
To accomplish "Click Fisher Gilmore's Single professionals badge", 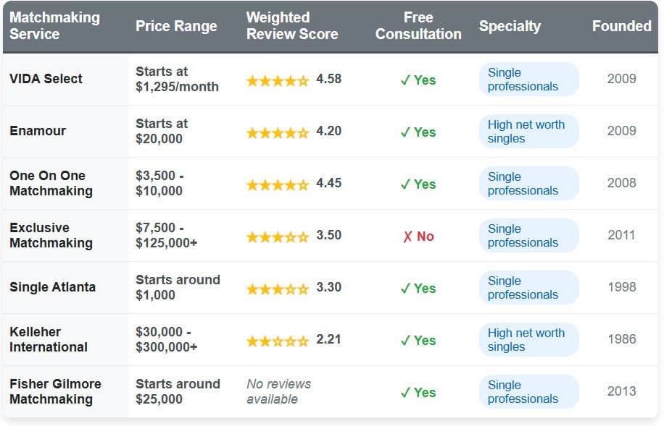I will (528, 392).
